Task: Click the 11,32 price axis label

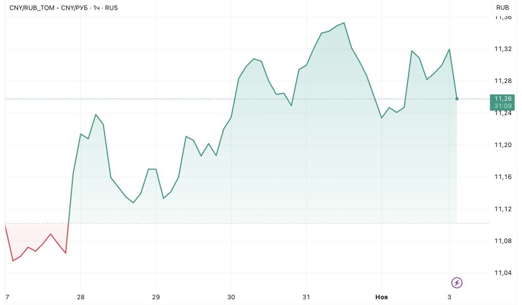Action: pos(503,49)
